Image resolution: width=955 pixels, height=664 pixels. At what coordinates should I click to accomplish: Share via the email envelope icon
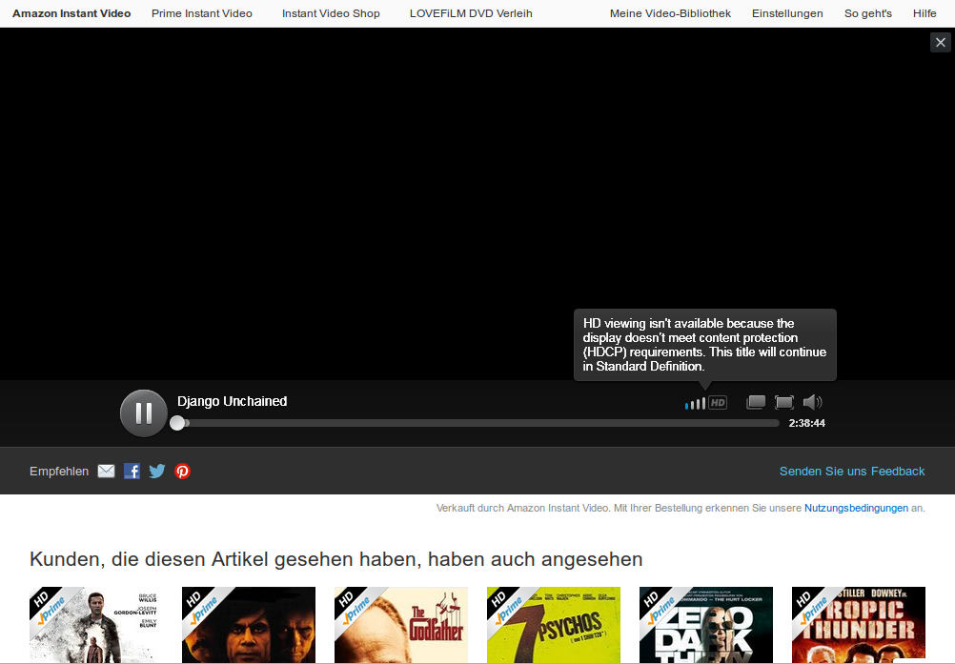[x=106, y=471]
